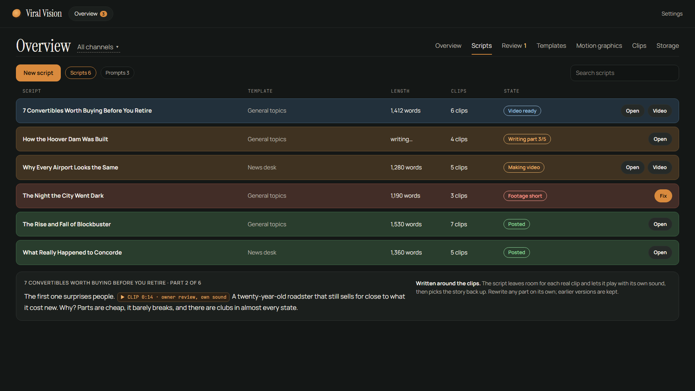Viewport: 695px width, 391px height.
Task: Click the '7 clips' cell
Action: 459,224
